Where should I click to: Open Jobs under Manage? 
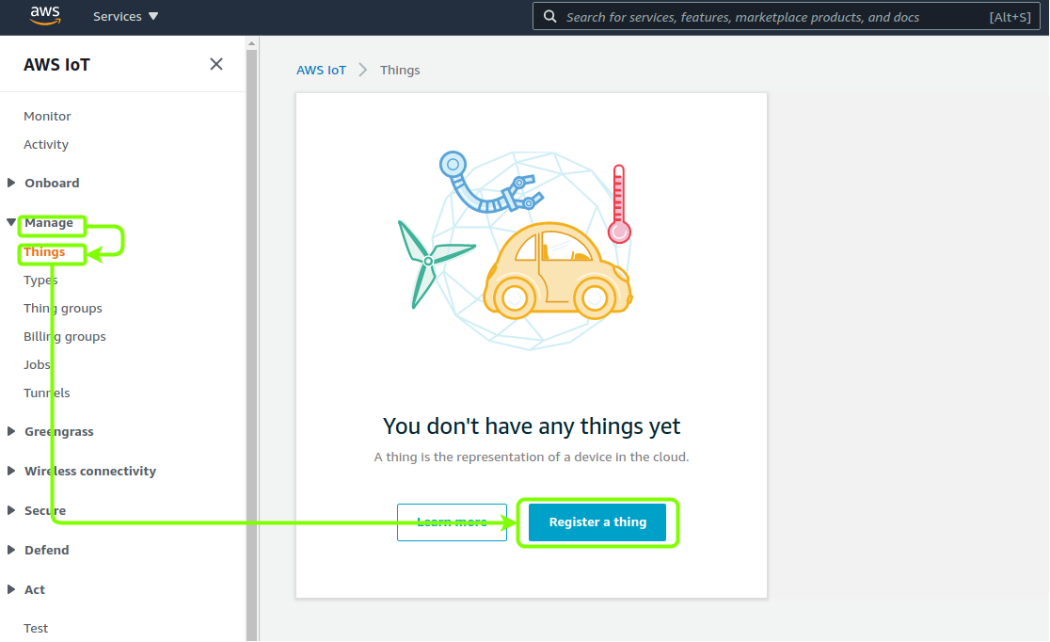point(37,364)
